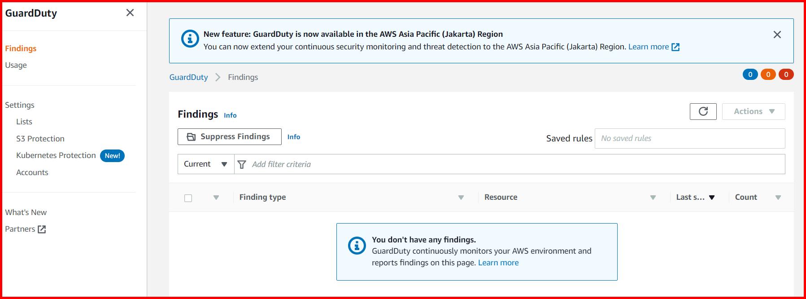The width and height of the screenshot is (806, 299).
Task: Navigate to S3 Protection settings
Action: pyautogui.click(x=40, y=139)
